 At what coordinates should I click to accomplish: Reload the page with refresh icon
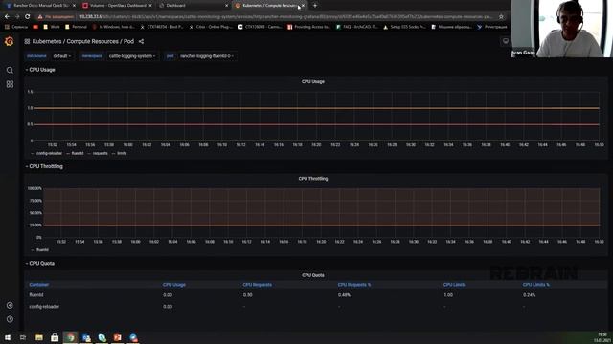pyautogui.click(x=28, y=17)
